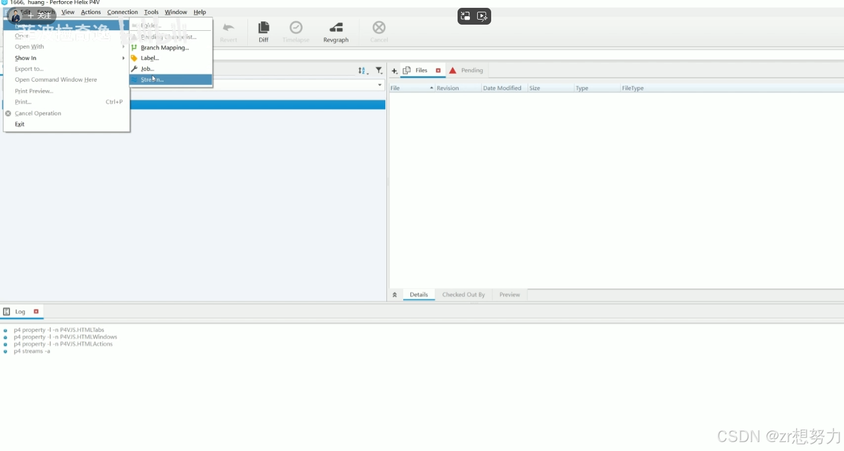The width and height of the screenshot is (844, 451).
Task: Click the Branch Mapping fork icon
Action: click(134, 48)
